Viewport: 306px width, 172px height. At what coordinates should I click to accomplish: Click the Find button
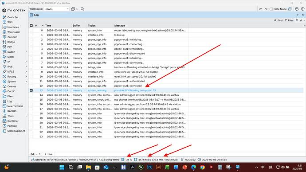point(279,20)
